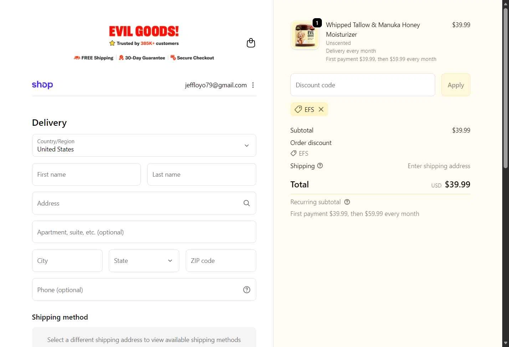Click the EFS discount tag icon

[298, 109]
